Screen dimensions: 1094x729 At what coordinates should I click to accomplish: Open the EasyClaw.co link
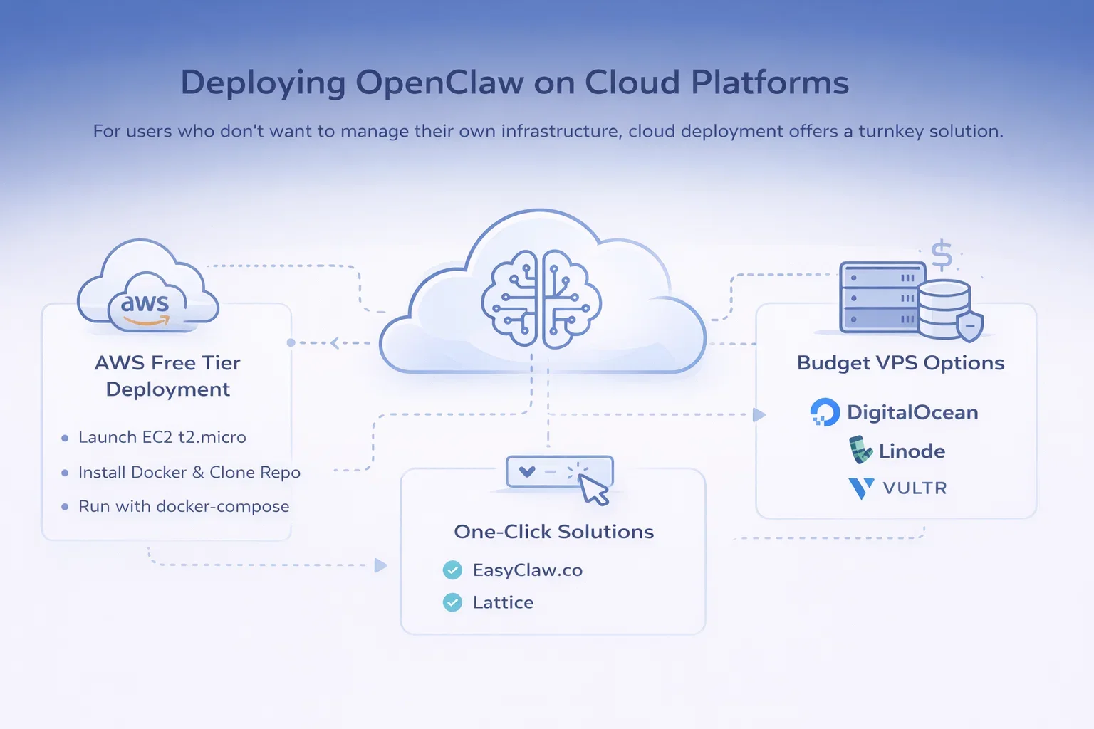coord(527,570)
